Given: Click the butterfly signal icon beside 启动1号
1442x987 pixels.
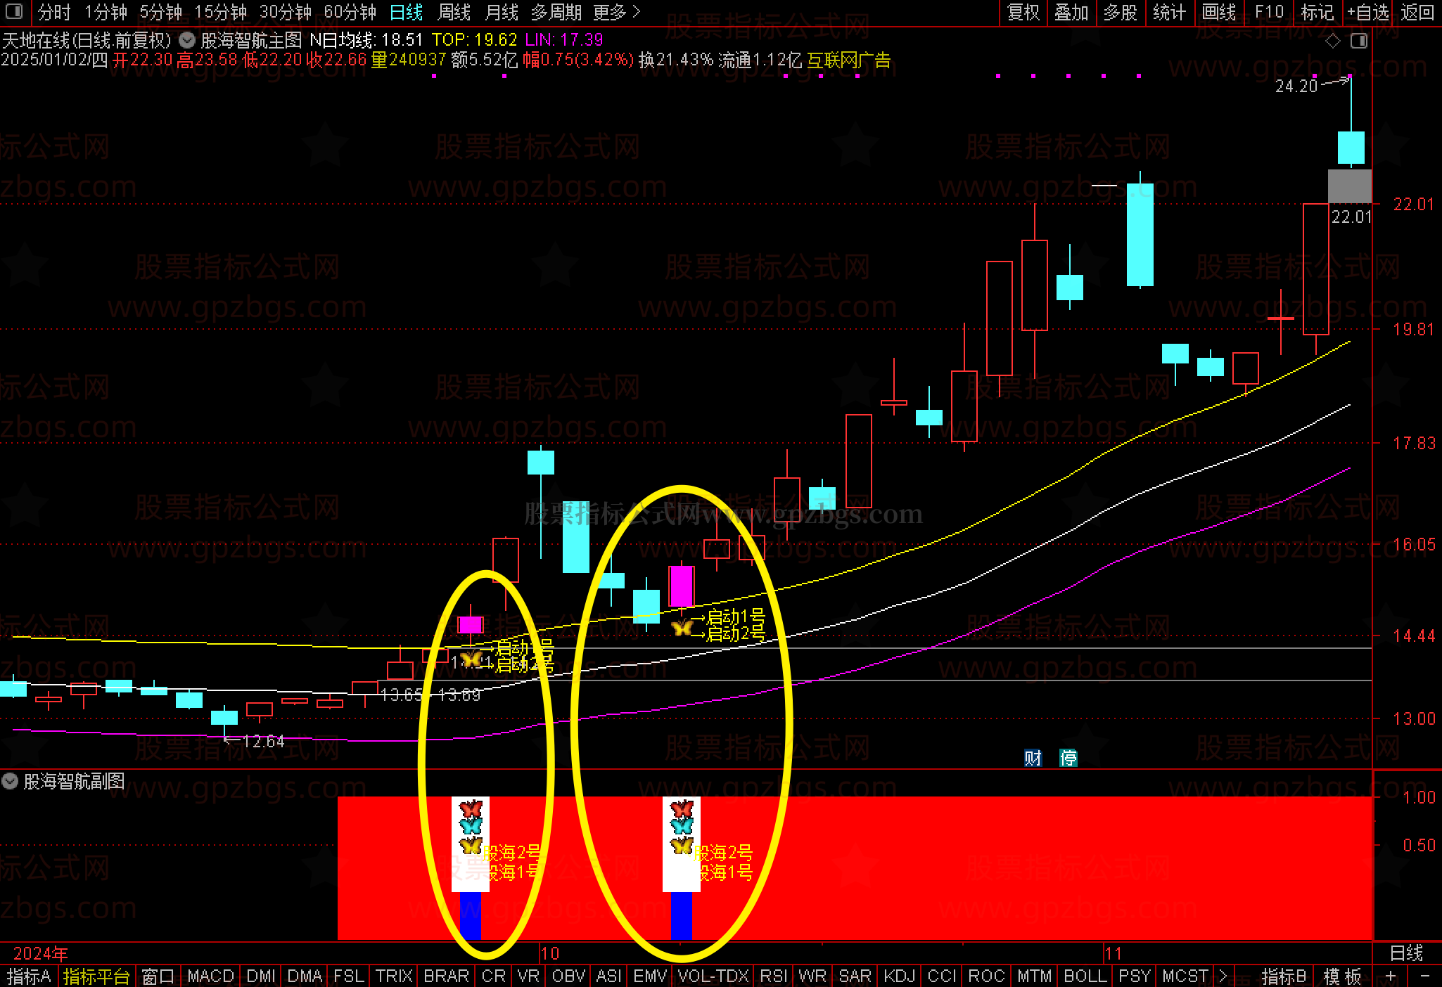Looking at the screenshot, I should tap(682, 627).
